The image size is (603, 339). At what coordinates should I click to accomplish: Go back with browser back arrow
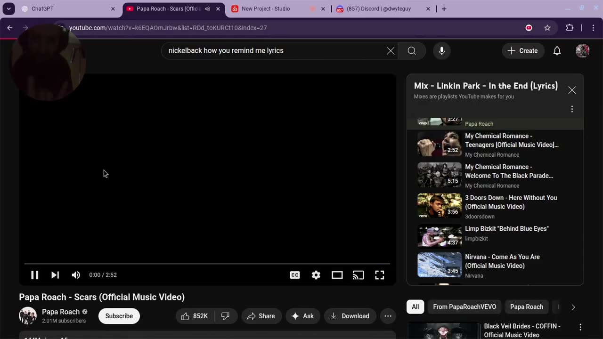10,28
